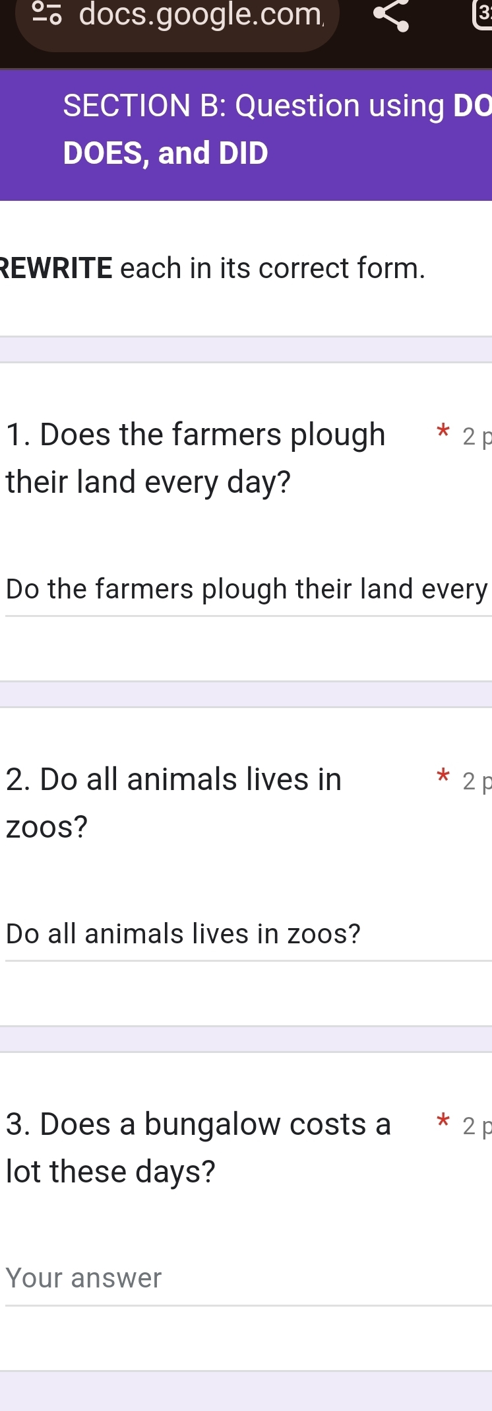Open site settings icon in address bar
Screen dimensions: 492x1411
pyautogui.click(x=47, y=14)
